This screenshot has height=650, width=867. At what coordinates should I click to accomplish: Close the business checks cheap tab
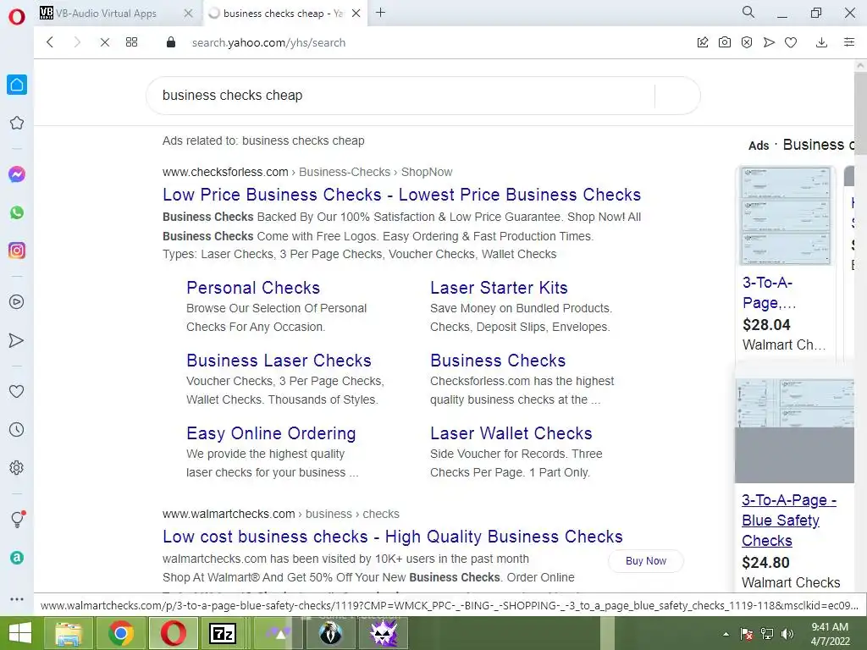point(356,14)
